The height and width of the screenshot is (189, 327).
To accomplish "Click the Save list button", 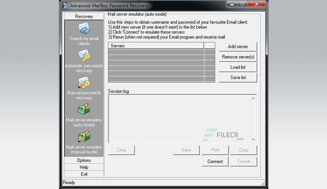I will [x=238, y=77].
